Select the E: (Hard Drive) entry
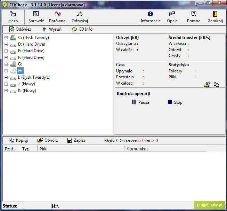Viewport: 227px width, 211px height. (x=31, y=51)
